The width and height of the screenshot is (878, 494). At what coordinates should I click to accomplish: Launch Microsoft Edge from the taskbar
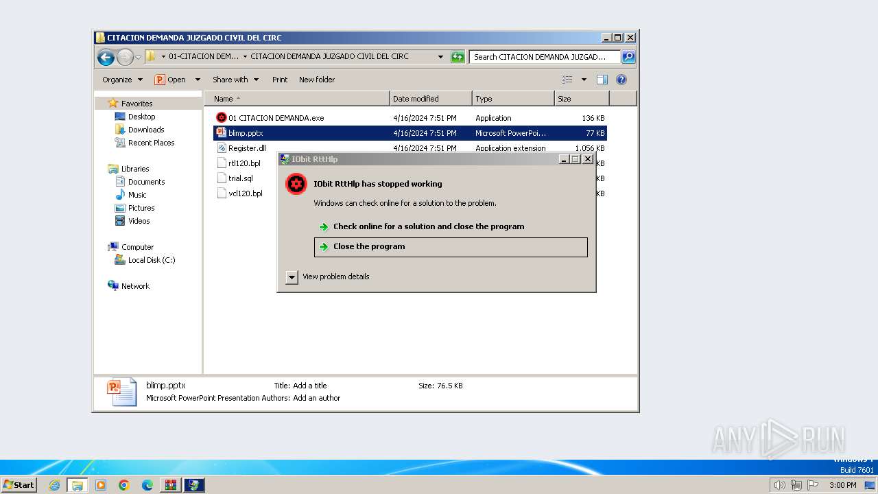pos(147,485)
